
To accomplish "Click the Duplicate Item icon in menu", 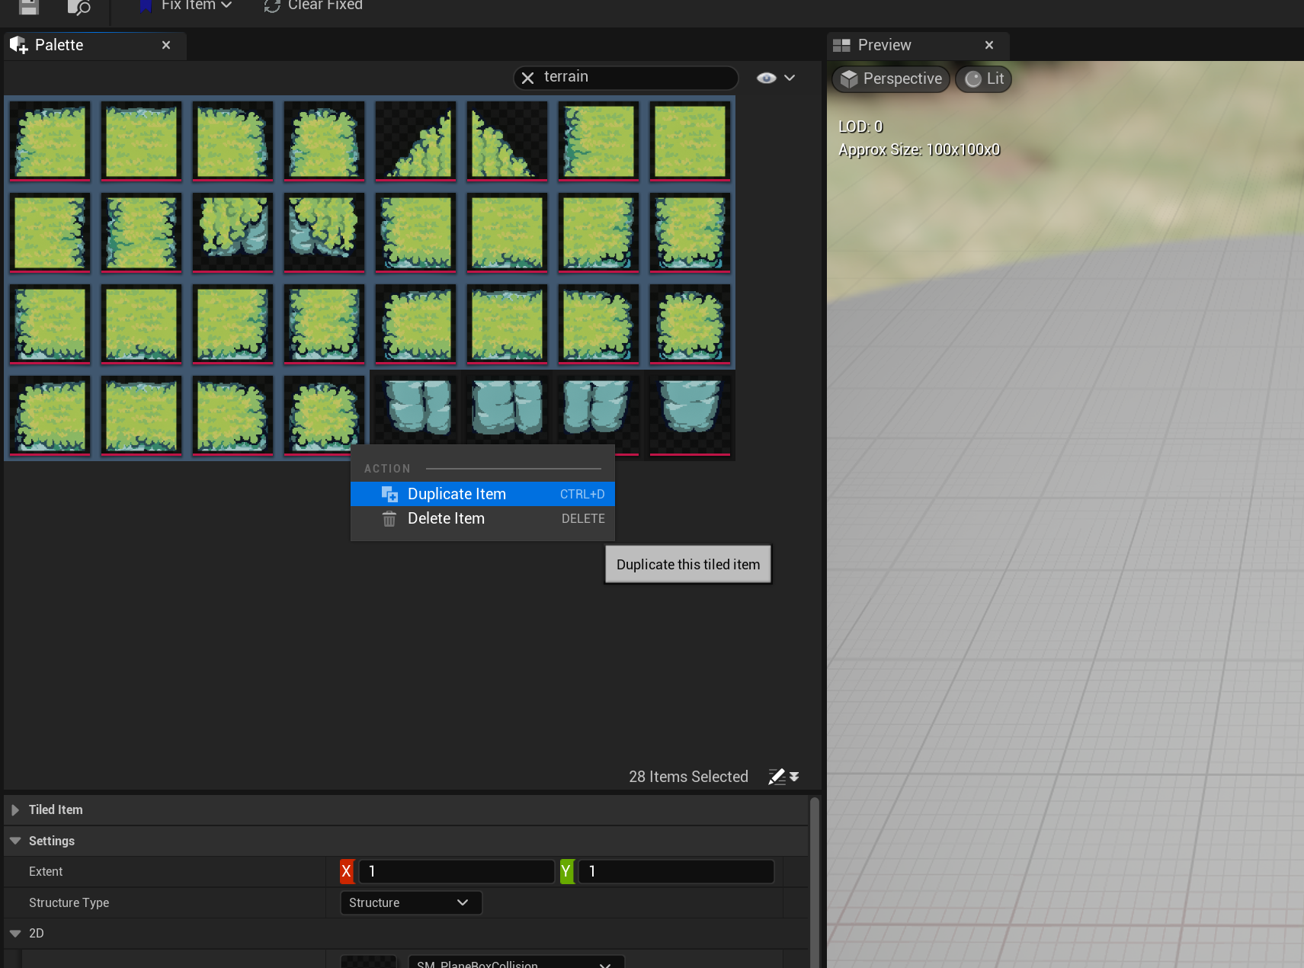I will tap(389, 494).
